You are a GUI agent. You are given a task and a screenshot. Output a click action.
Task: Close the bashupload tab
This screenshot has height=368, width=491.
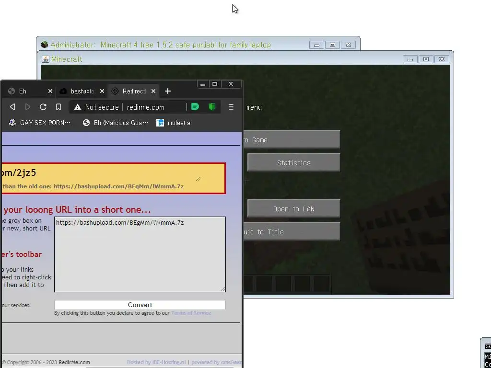(102, 91)
